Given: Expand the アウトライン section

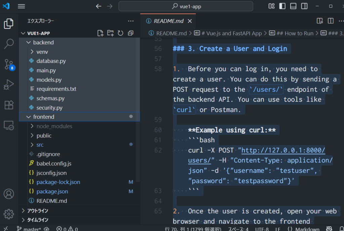Looking at the screenshot, I should coord(79,211).
